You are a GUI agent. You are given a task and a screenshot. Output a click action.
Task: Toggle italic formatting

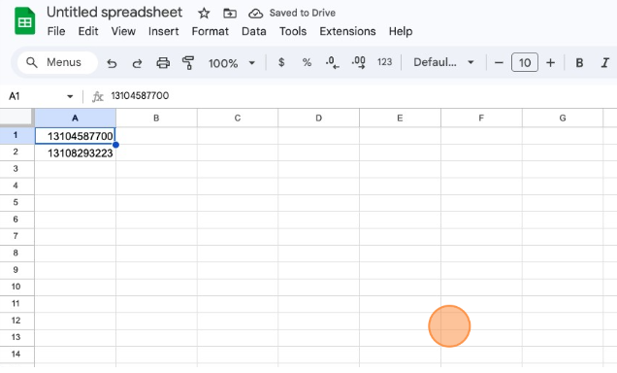[x=605, y=62]
